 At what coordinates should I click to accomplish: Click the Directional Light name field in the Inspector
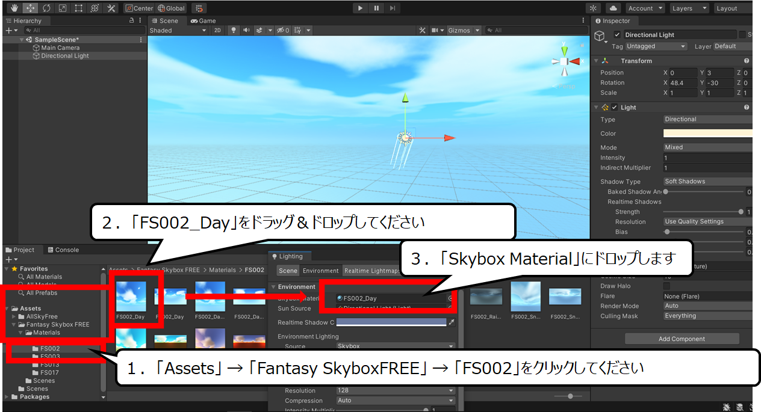[680, 35]
